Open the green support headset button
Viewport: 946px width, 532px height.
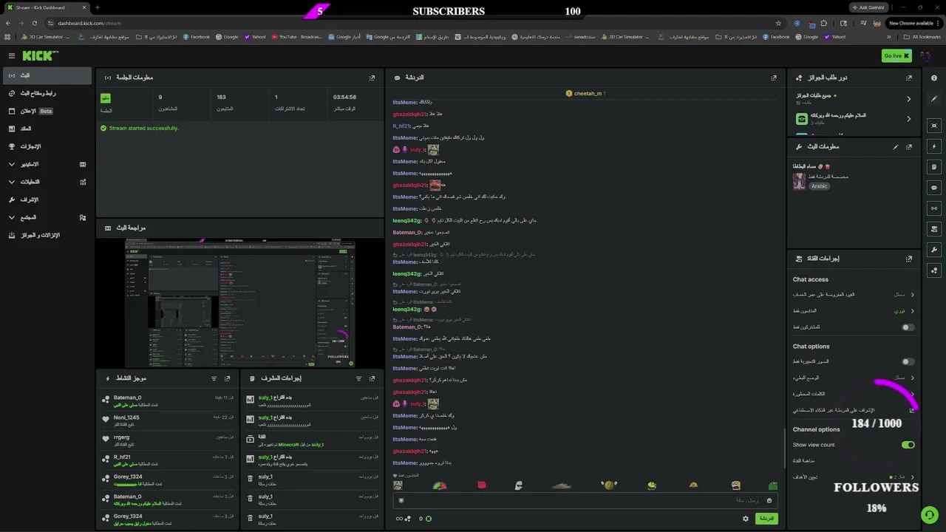point(930,514)
